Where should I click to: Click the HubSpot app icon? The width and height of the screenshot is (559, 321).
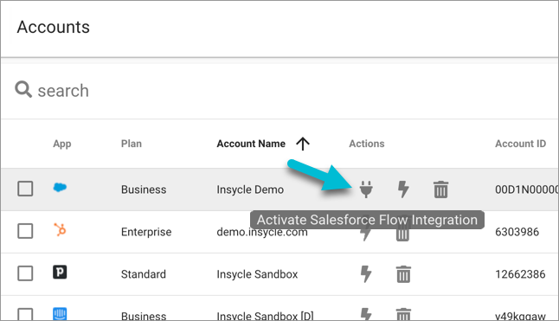pyautogui.click(x=60, y=230)
